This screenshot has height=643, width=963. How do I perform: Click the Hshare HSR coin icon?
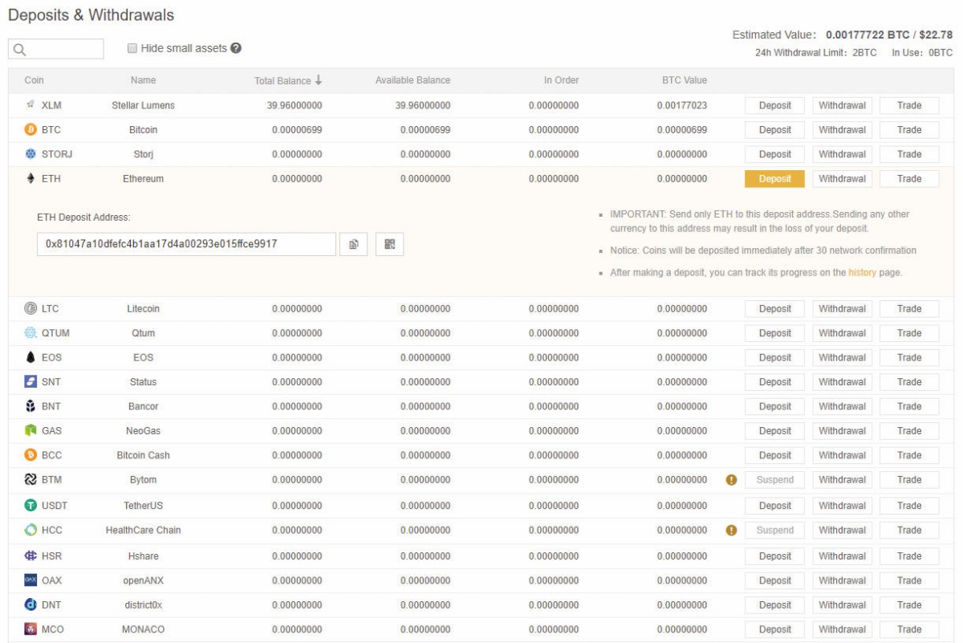pos(30,556)
